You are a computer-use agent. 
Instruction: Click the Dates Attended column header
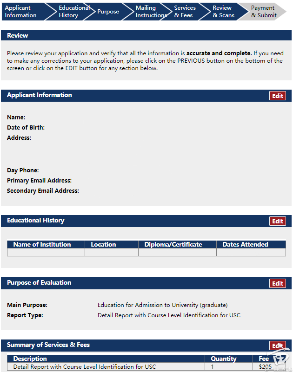coord(245,244)
